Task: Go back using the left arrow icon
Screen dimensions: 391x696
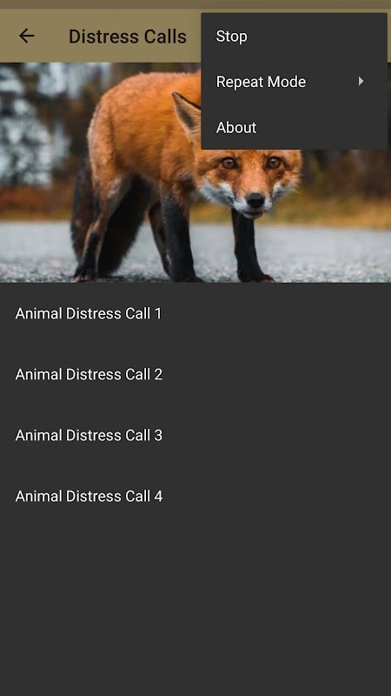Action: (27, 36)
